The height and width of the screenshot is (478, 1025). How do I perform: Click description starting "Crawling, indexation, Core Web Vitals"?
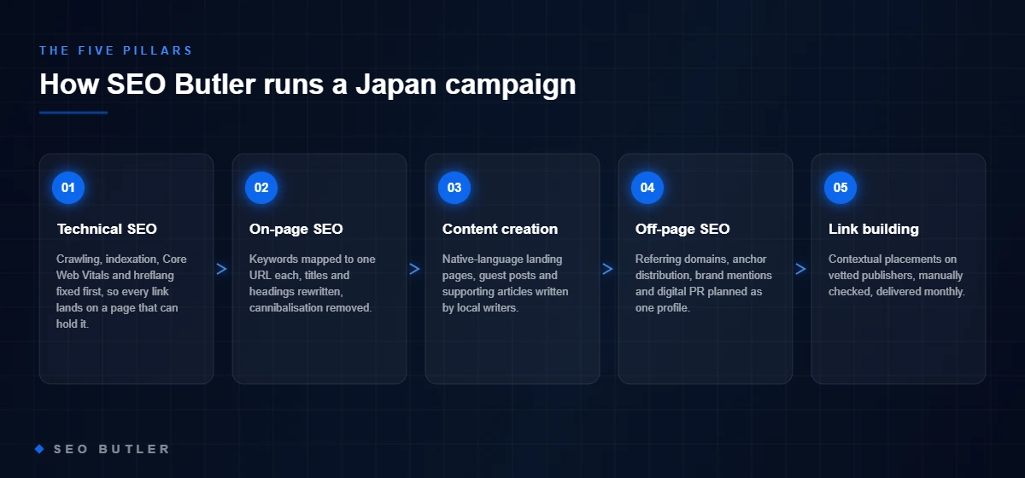pyautogui.click(x=122, y=291)
